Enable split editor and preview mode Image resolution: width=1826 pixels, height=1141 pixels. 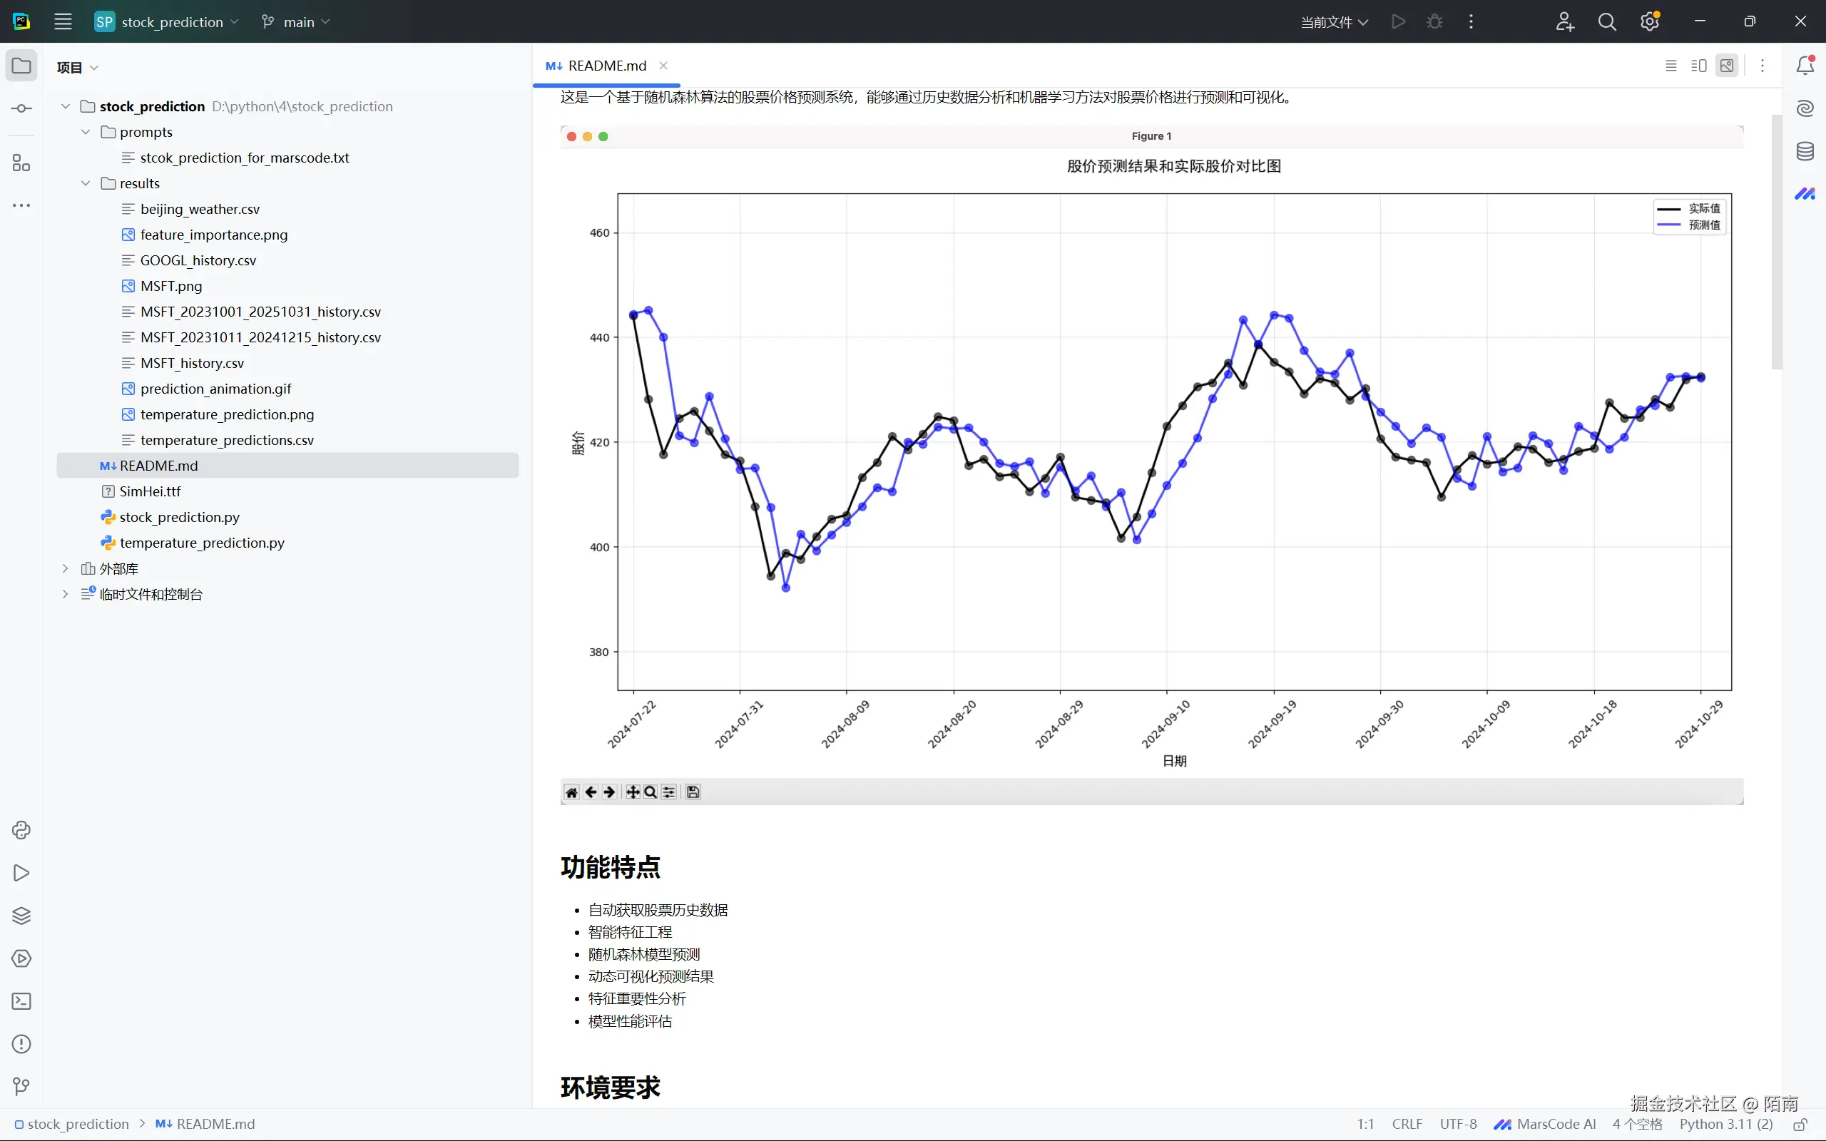pyautogui.click(x=1698, y=65)
